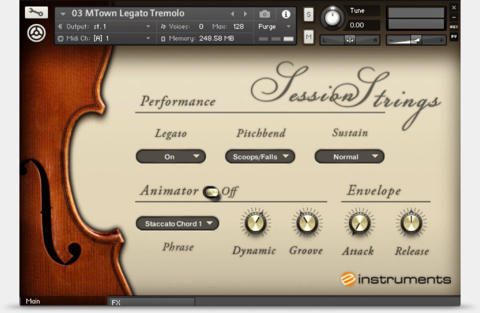Open the camera snapshot view
This screenshot has width=480, height=313.
264,14
